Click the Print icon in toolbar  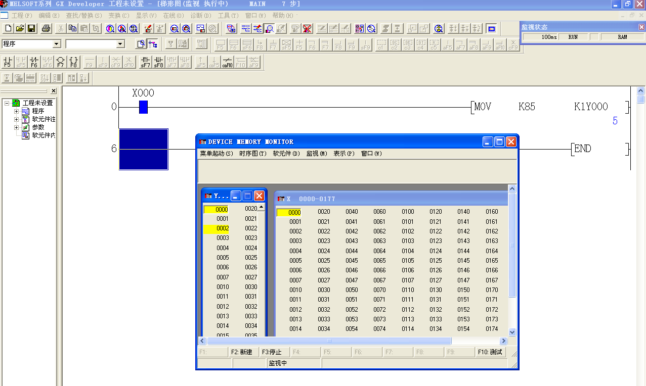tap(46, 28)
